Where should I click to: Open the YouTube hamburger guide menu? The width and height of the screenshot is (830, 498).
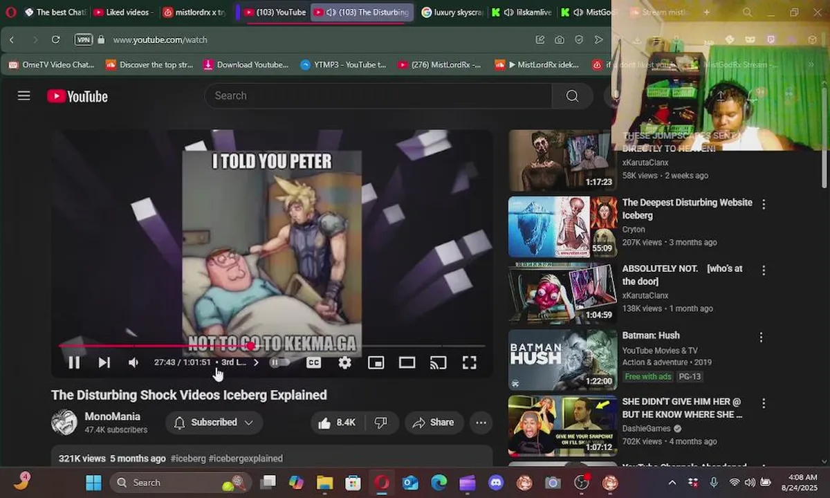tap(24, 95)
